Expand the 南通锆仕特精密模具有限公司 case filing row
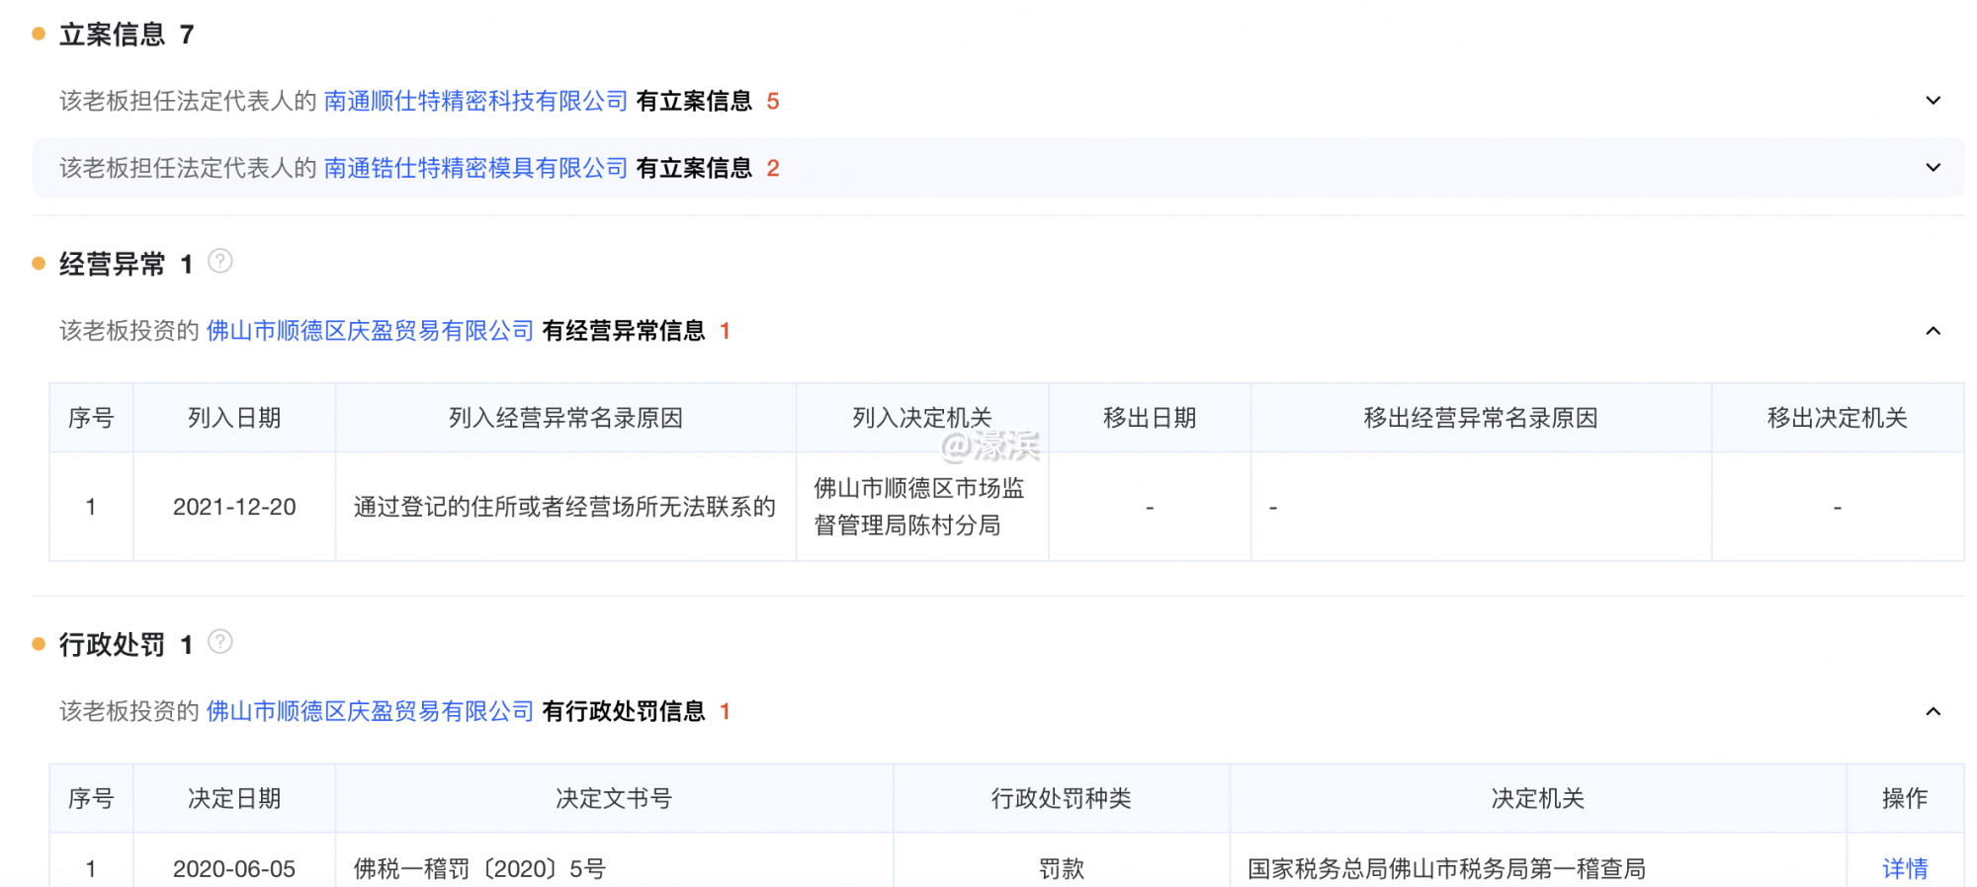1977x887 pixels. pos(1933,168)
